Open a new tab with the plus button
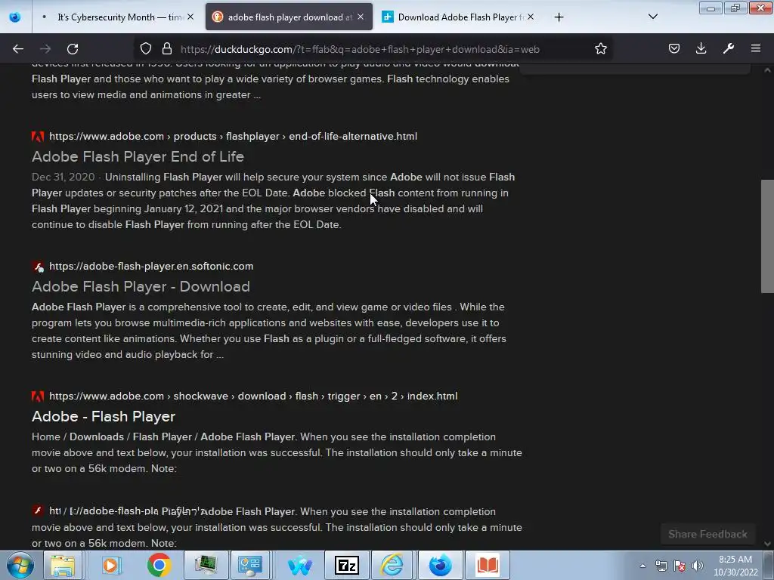Image resolution: width=774 pixels, height=580 pixels. (559, 17)
